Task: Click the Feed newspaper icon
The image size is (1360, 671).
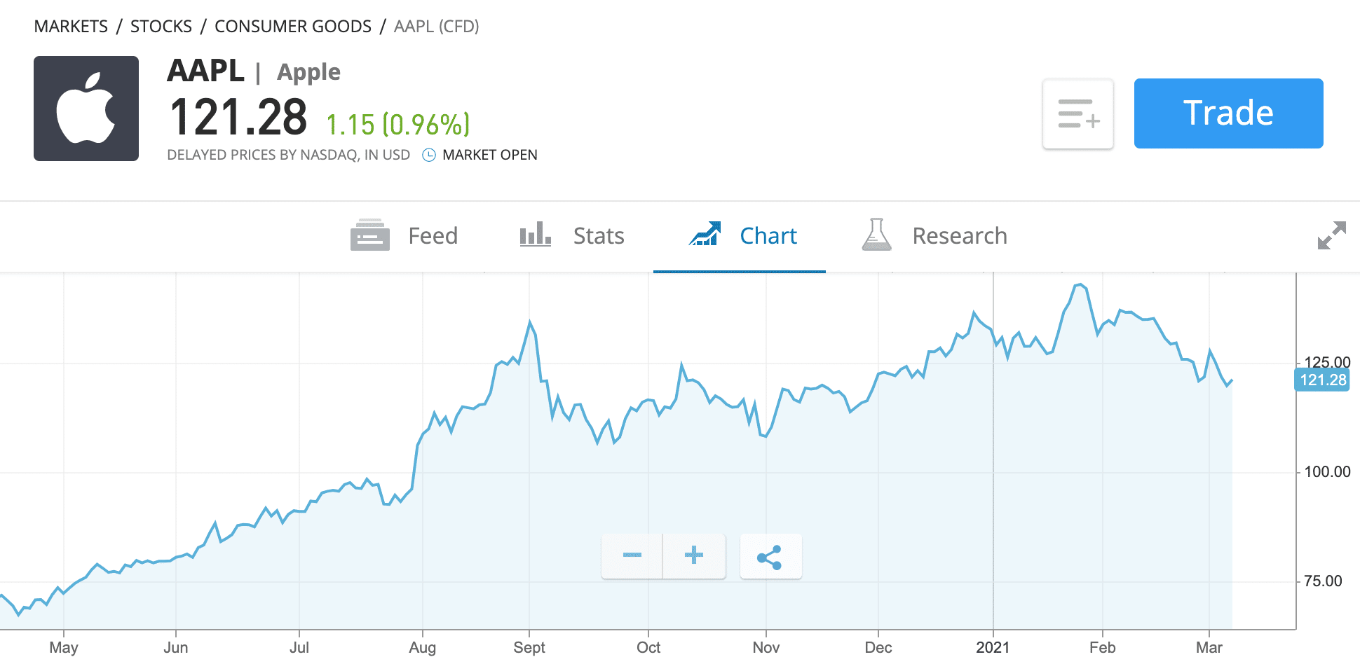Action: click(x=369, y=235)
